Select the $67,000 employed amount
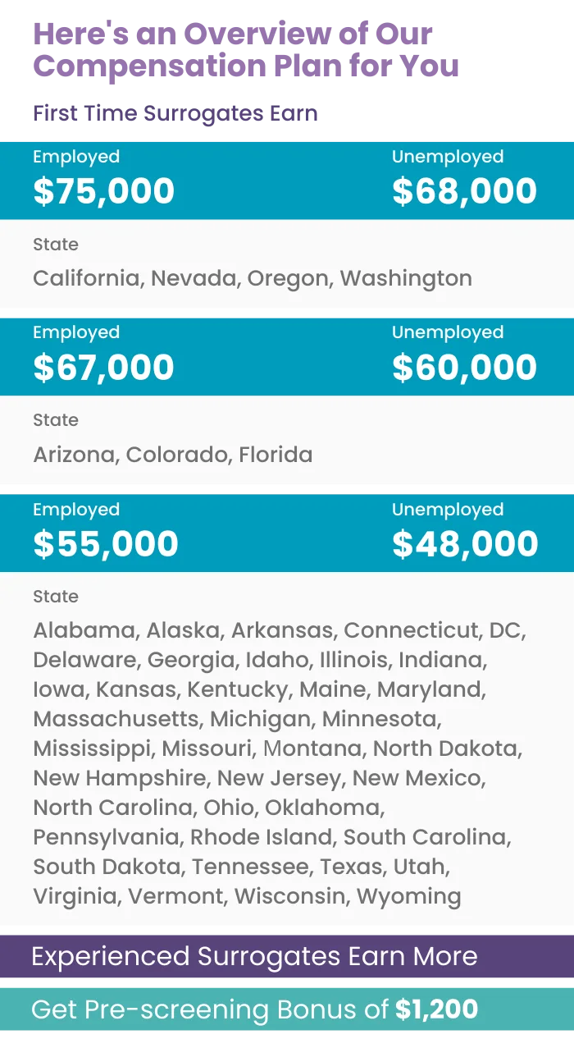574x1039 pixels. coord(104,367)
